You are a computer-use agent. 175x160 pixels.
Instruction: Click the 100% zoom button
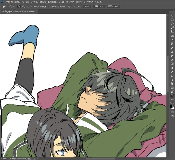tap(87, 6)
